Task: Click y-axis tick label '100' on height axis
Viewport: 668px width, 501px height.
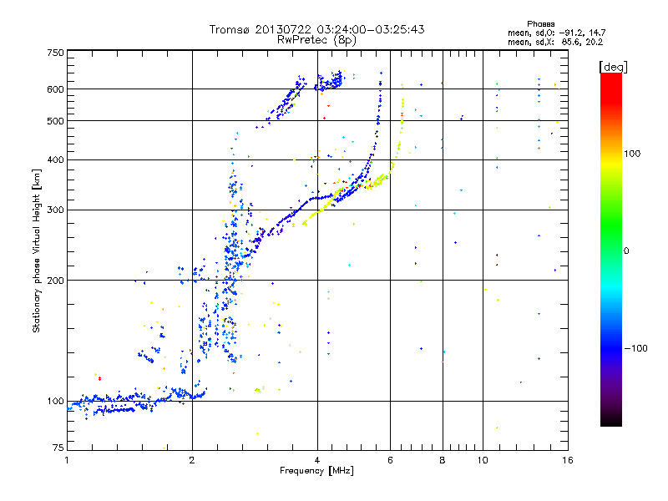Action: [55, 402]
